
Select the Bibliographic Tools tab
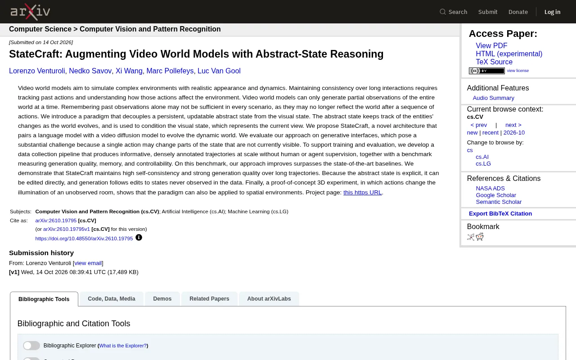[x=44, y=299]
